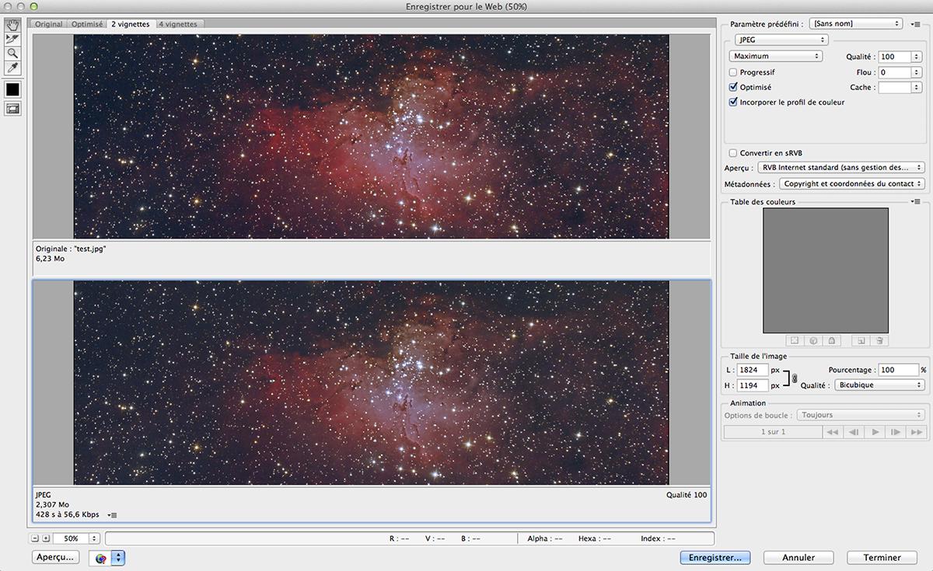Image resolution: width=933 pixels, height=571 pixels.
Task: Click the Flou value field
Action: pyautogui.click(x=894, y=72)
